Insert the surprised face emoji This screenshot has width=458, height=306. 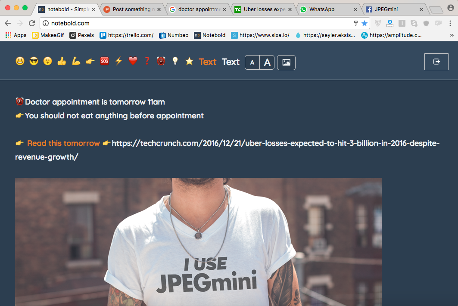[x=48, y=61]
